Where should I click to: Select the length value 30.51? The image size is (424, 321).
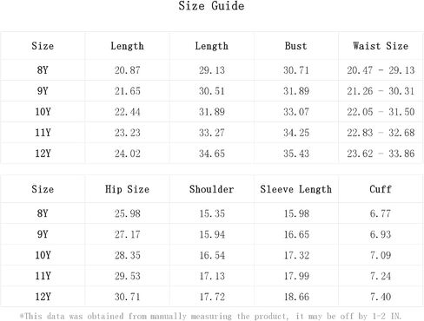tap(212, 91)
